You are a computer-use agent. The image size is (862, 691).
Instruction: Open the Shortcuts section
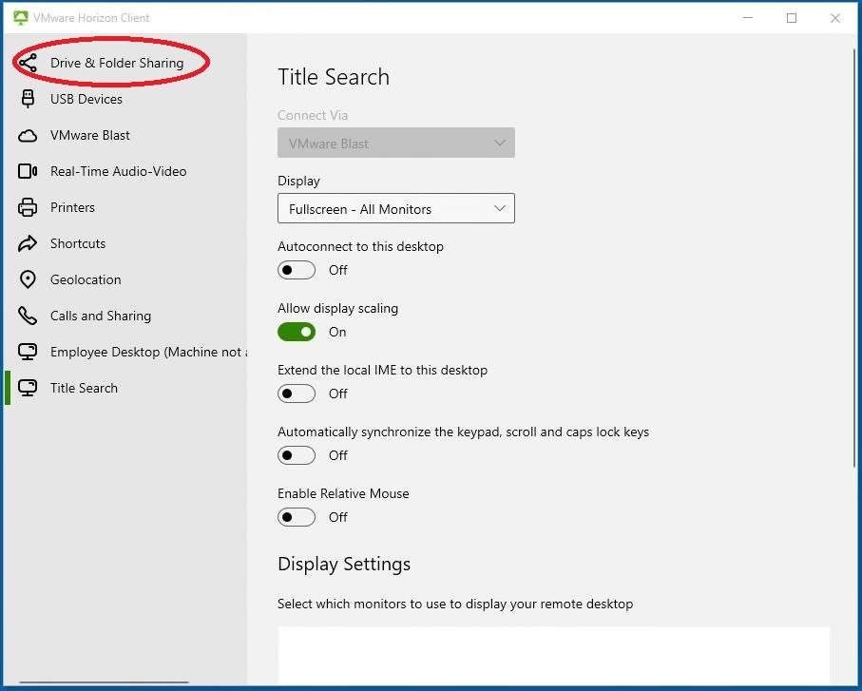pyautogui.click(x=125, y=243)
